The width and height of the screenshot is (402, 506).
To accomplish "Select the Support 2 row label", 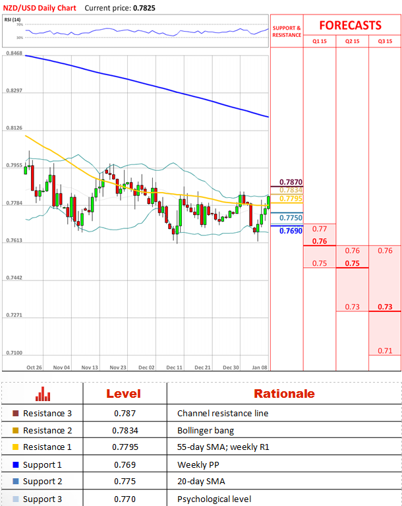I will pyautogui.click(x=43, y=482).
